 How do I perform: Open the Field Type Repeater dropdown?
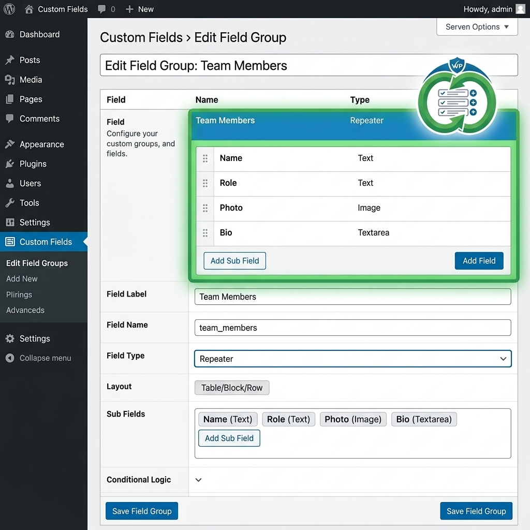pos(352,359)
